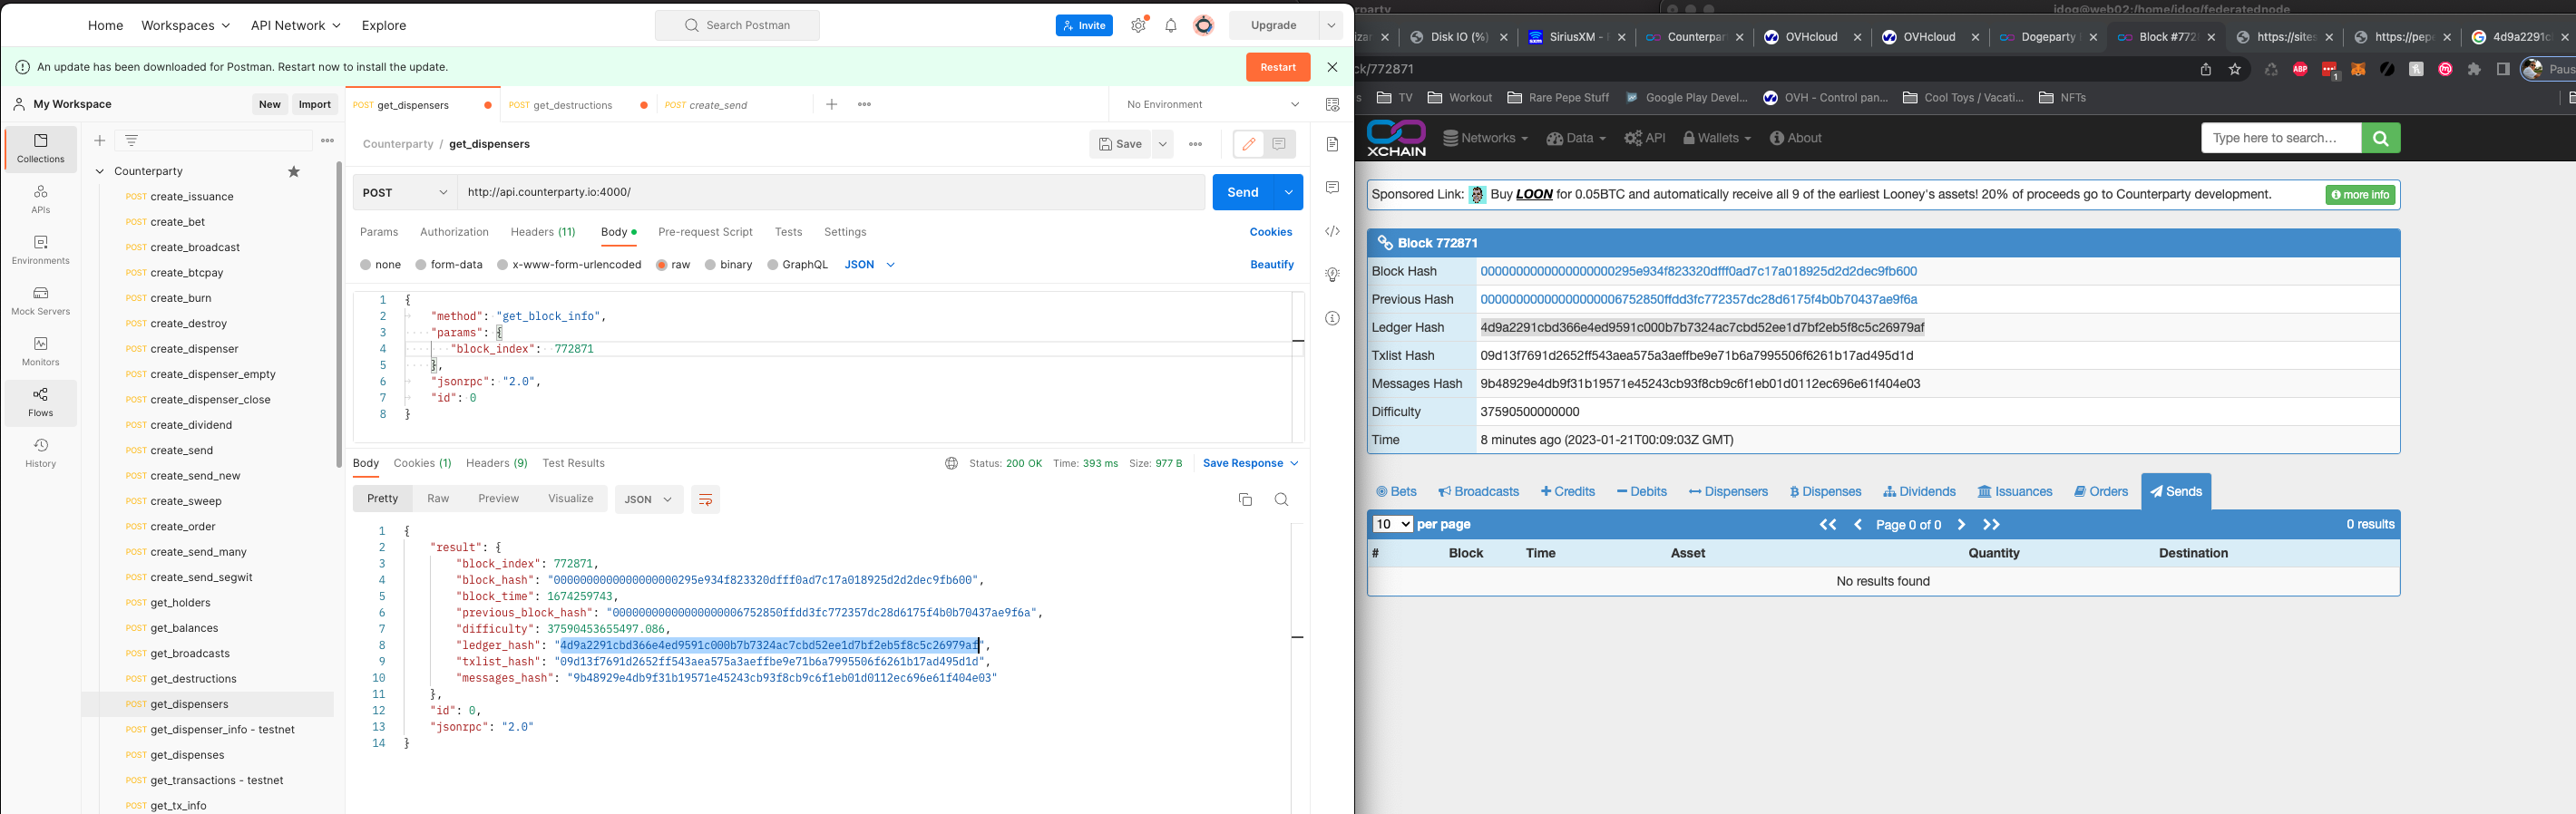This screenshot has width=2576, height=814.
Task: Focus the Search Postman field
Action: pyautogui.click(x=737, y=26)
